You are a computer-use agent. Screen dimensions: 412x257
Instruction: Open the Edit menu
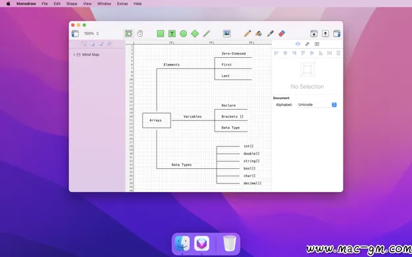pyautogui.click(x=57, y=4)
